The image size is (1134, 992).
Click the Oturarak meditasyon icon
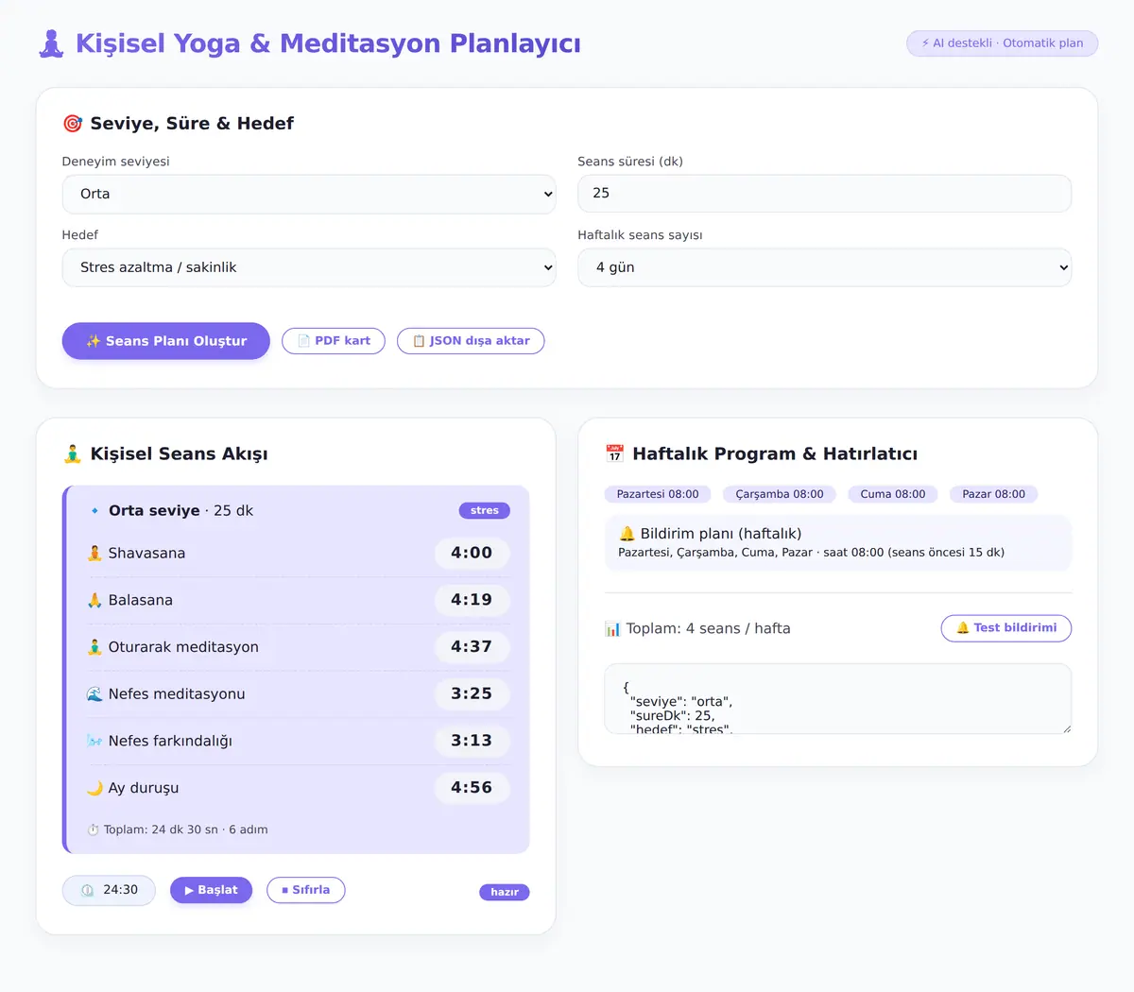pyautogui.click(x=94, y=647)
